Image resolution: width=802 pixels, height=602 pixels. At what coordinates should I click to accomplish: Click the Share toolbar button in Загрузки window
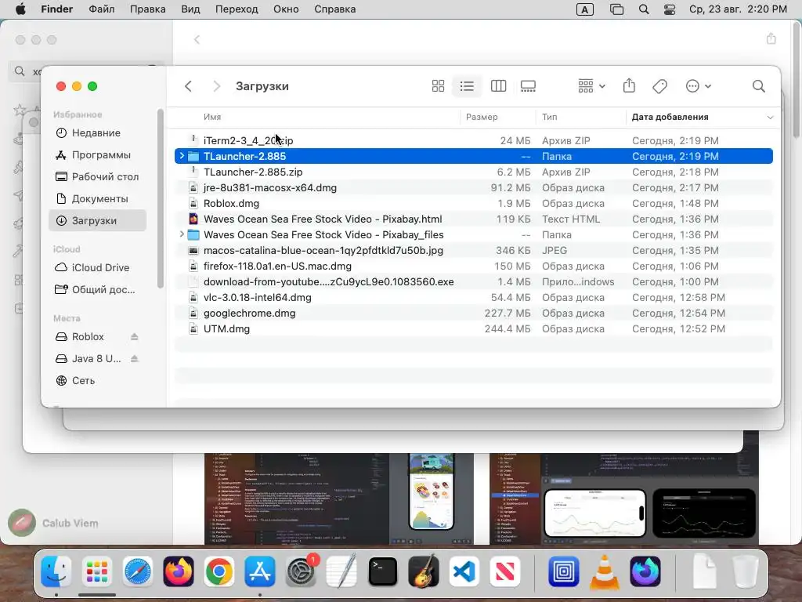629,86
